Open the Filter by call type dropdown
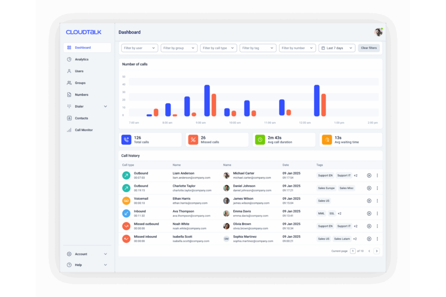The width and height of the screenshot is (446, 297). [218, 48]
